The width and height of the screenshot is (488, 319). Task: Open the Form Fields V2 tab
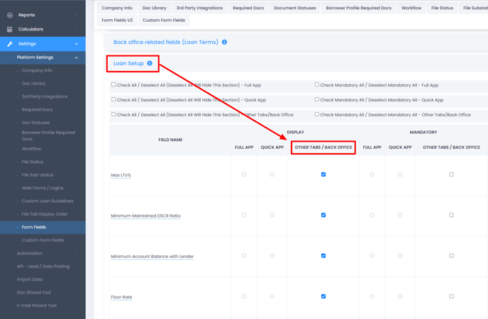[x=117, y=21]
